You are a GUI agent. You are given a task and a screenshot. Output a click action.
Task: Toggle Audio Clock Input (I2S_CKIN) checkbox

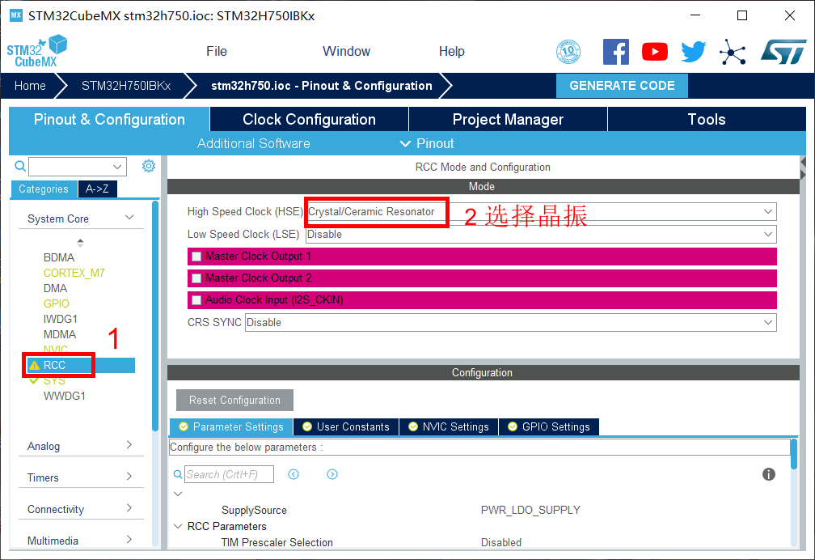pos(196,300)
